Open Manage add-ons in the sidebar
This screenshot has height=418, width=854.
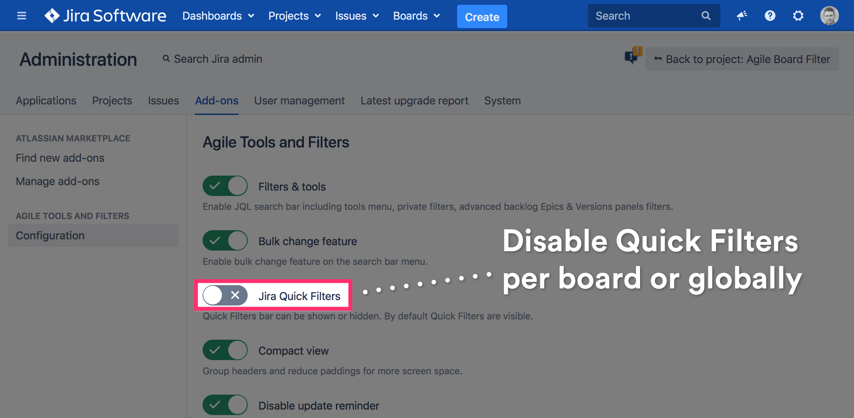pos(58,181)
